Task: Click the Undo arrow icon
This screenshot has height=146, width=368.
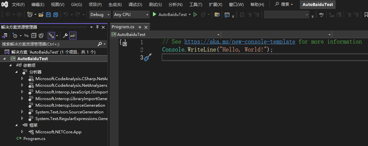Action: (66, 15)
